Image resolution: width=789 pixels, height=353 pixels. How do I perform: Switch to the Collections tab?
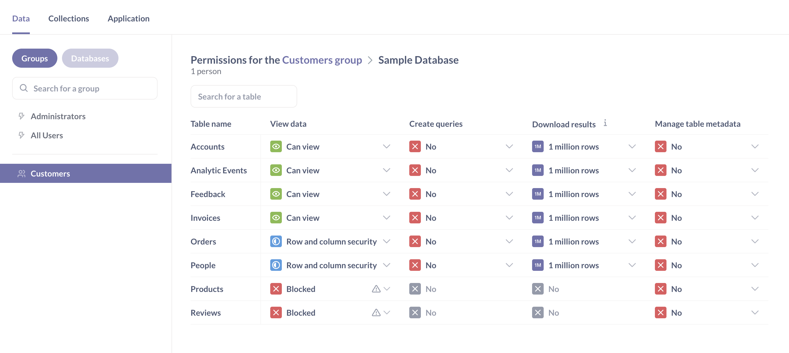coord(69,18)
